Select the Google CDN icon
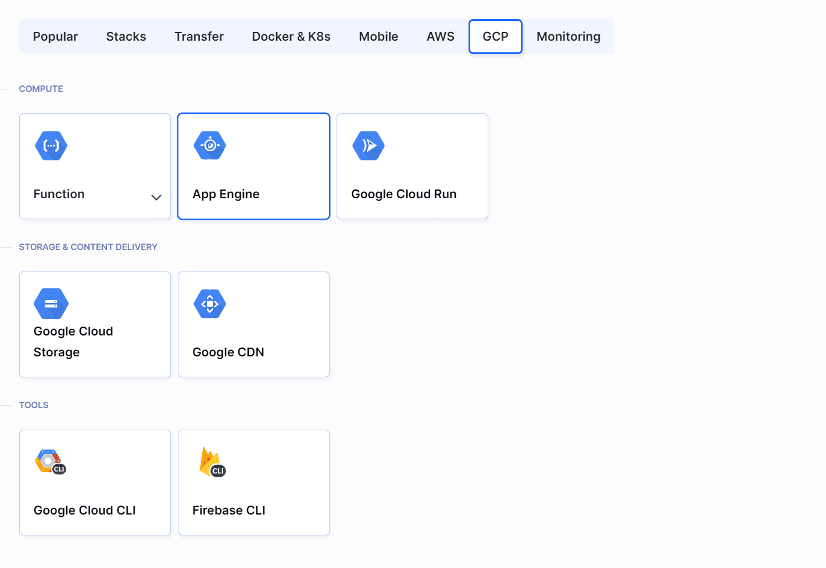 [210, 303]
